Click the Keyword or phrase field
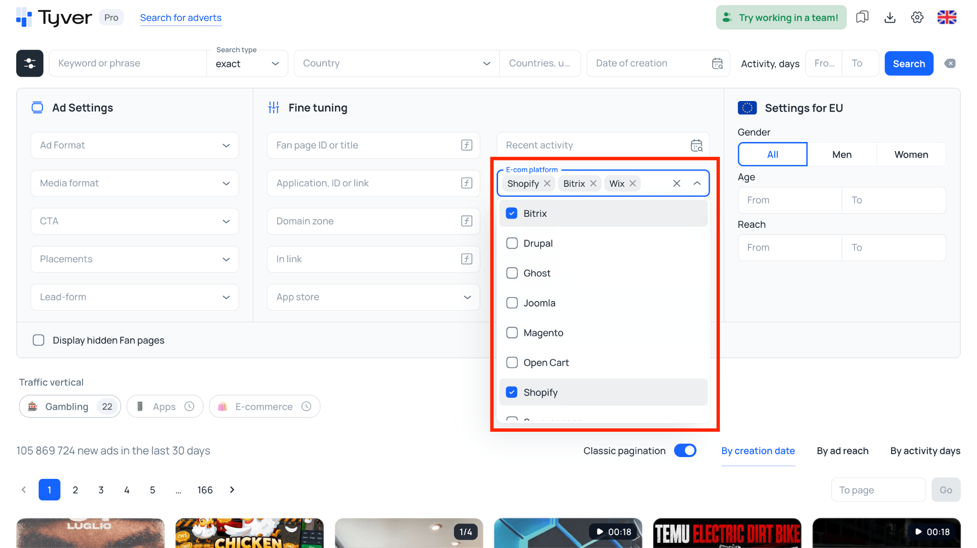Image resolution: width=977 pixels, height=548 pixels. click(x=128, y=63)
